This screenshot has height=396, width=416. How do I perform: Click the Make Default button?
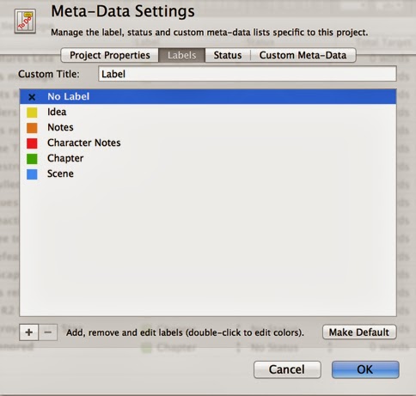pos(359,332)
